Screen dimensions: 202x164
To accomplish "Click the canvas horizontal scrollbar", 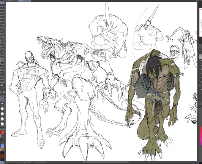I will [x=106, y=162].
